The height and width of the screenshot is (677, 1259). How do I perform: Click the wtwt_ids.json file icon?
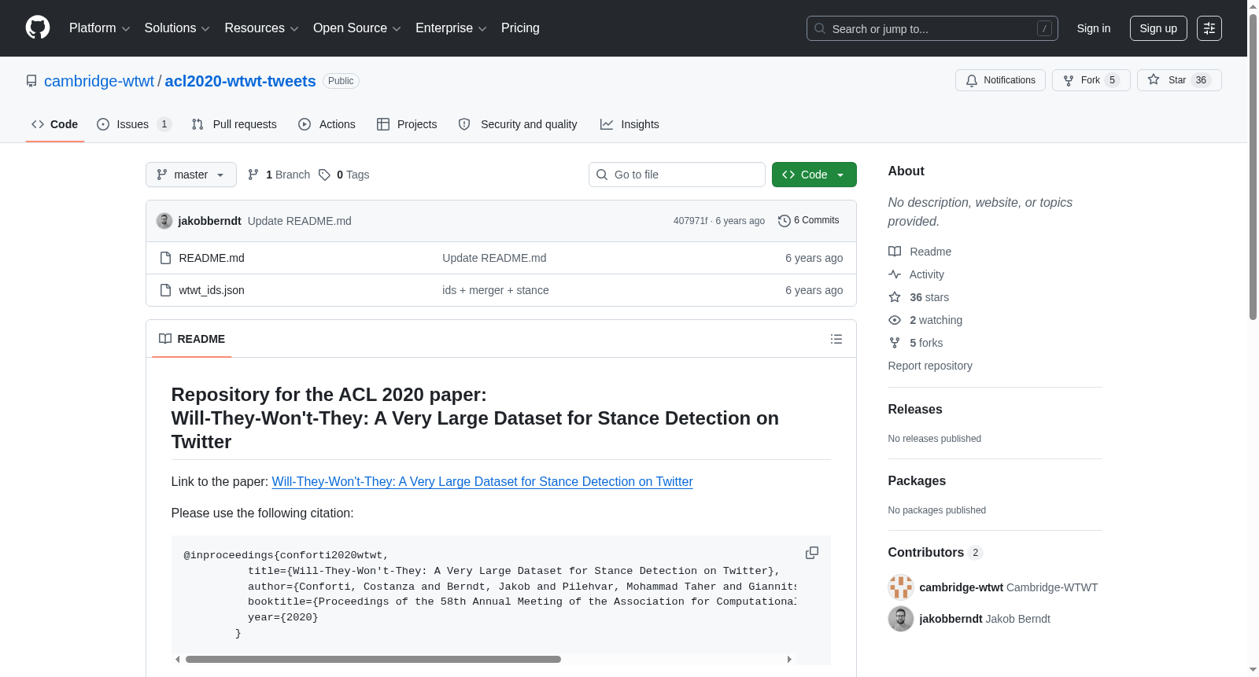tap(165, 290)
